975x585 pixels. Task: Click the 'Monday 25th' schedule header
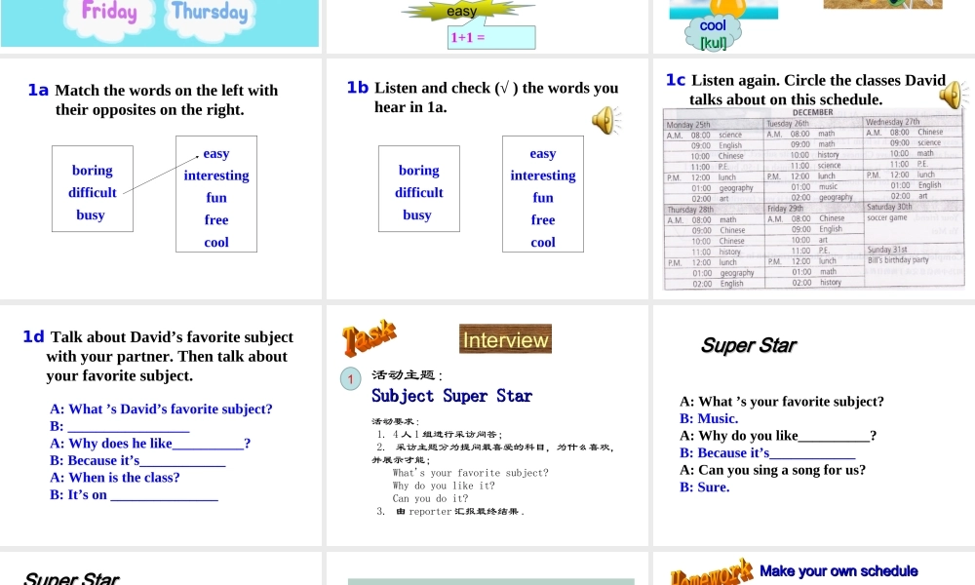click(x=688, y=125)
